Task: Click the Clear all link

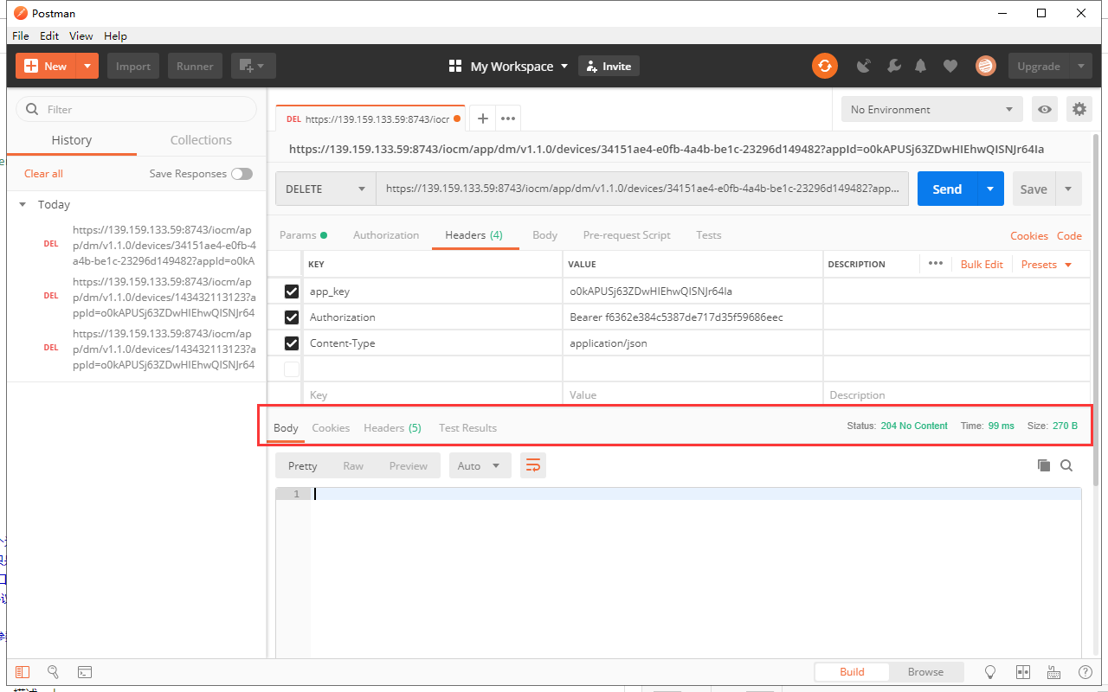Action: click(x=43, y=174)
